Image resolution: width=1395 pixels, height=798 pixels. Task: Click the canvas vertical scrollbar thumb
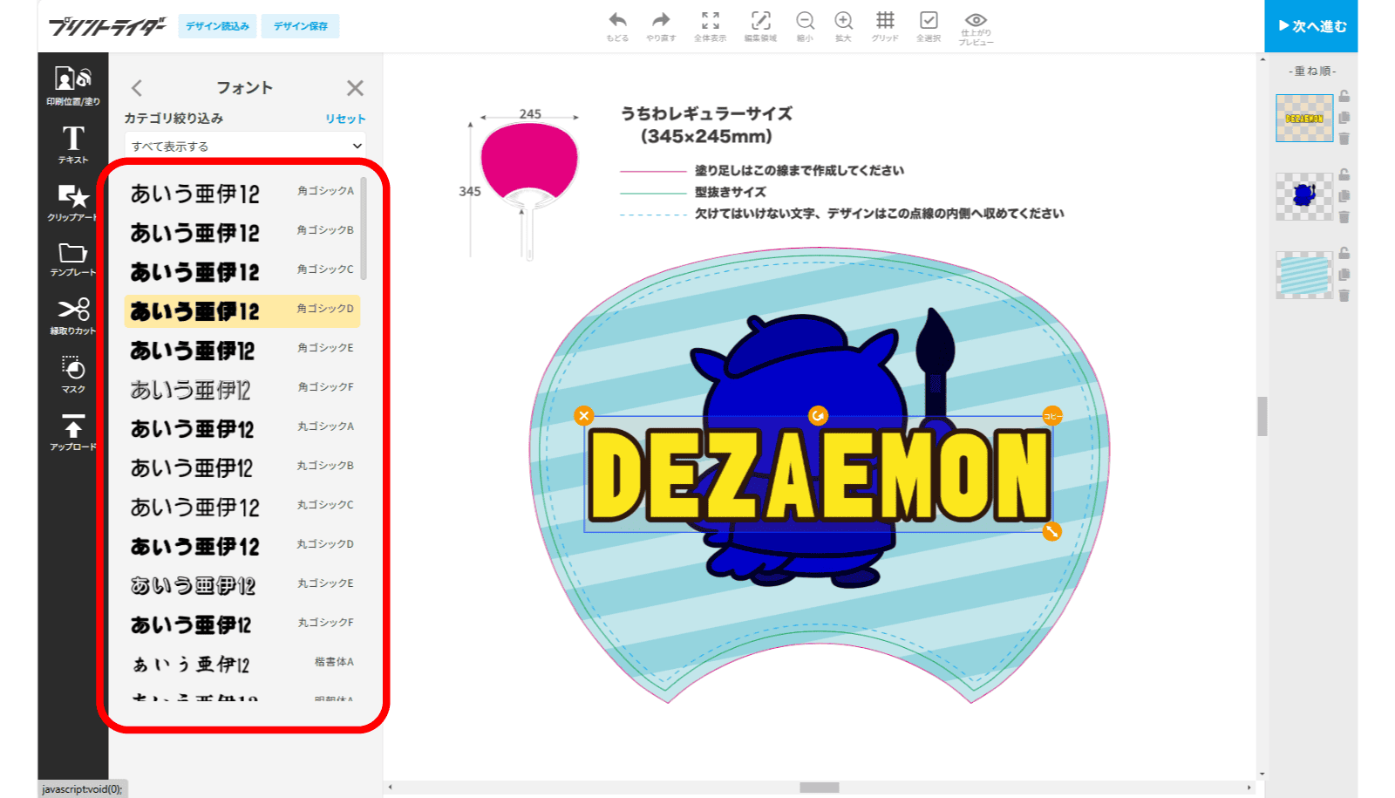click(x=1262, y=416)
